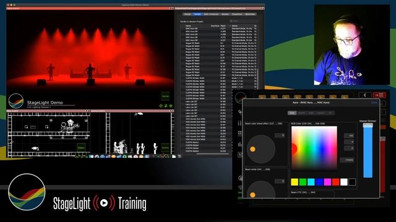Select the highlighted blue Fixtures tab
Viewport: 396px width, 222px height.
(197, 14)
